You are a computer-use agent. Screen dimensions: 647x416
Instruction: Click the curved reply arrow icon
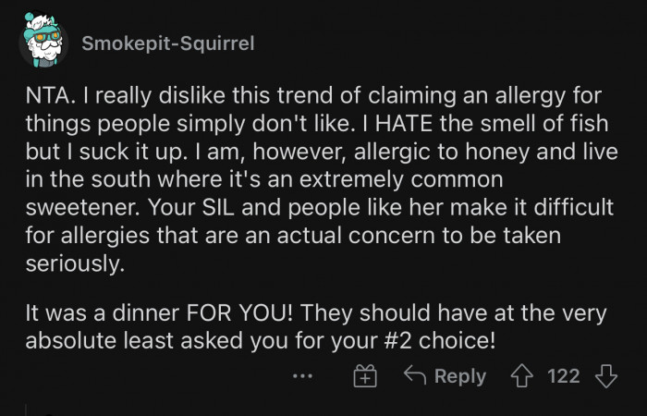pyautogui.click(x=416, y=376)
